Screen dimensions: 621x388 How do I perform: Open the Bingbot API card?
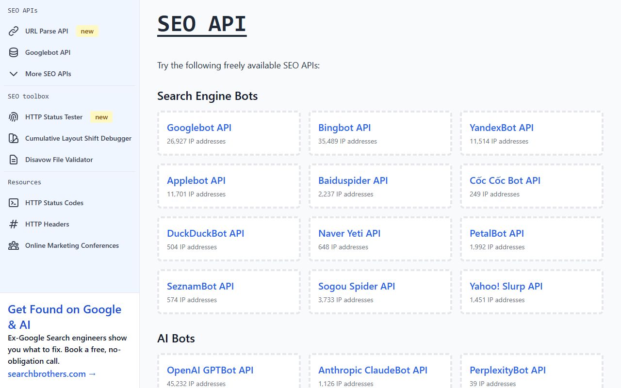(x=380, y=133)
